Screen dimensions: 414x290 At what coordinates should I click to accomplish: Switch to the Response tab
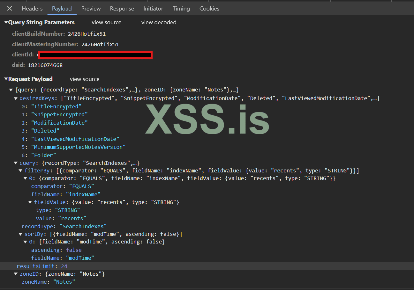coord(122,9)
